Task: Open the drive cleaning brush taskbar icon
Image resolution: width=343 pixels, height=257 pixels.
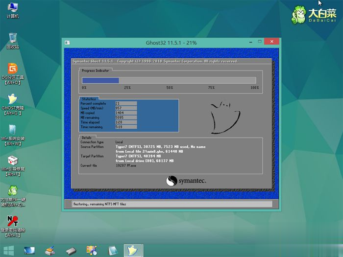Action: point(50,251)
